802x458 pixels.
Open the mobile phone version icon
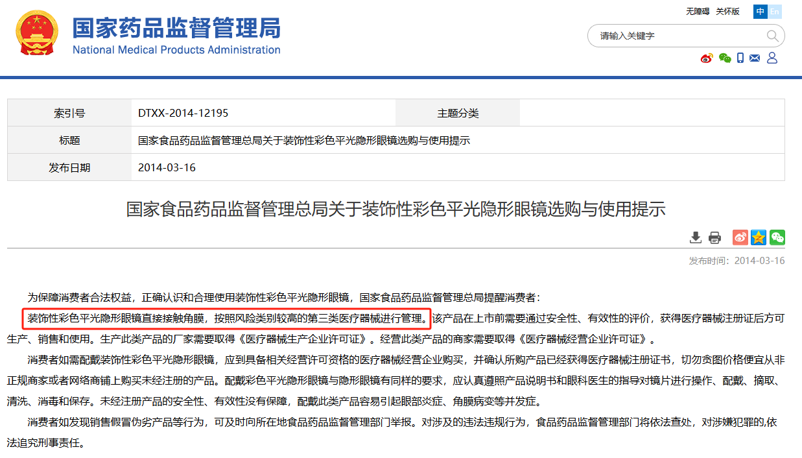[x=740, y=58]
